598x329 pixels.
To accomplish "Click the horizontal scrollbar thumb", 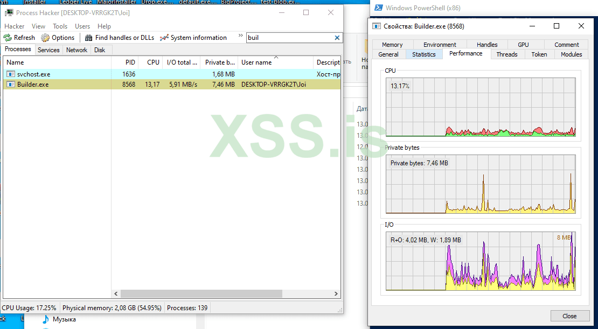I will coord(201,293).
